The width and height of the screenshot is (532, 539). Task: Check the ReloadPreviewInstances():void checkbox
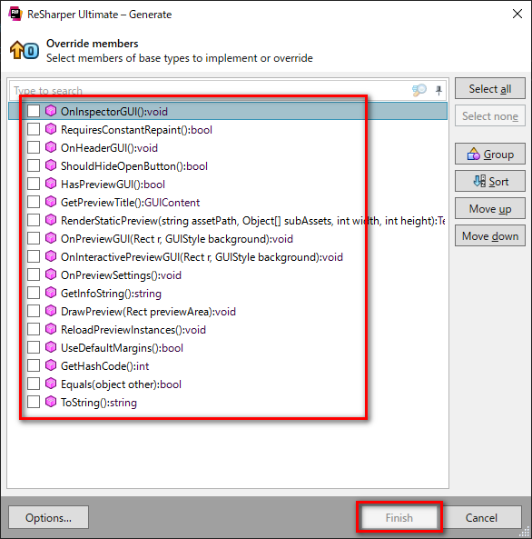pyautogui.click(x=34, y=329)
